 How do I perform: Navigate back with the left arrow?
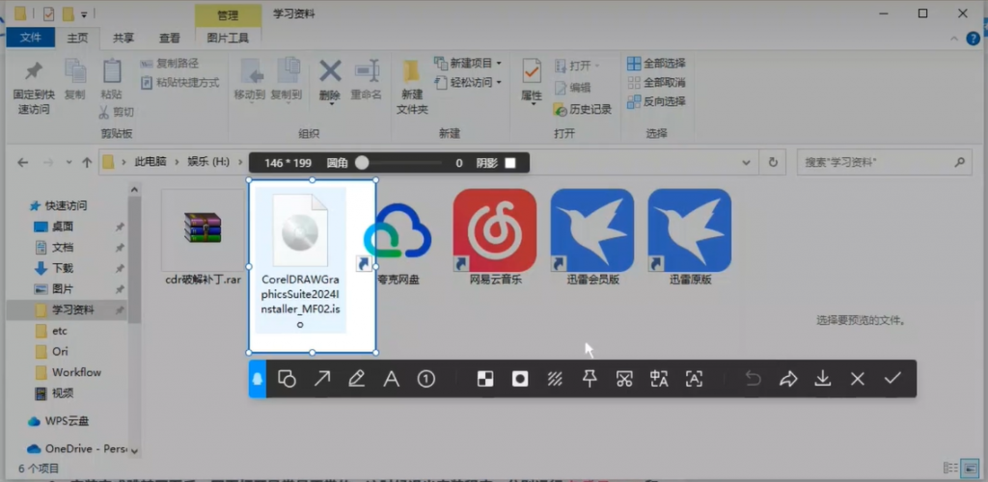tap(23, 162)
